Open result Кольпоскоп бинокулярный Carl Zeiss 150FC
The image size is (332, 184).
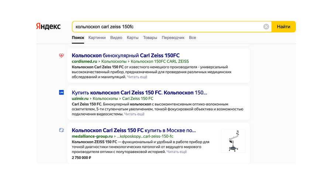[125, 55]
